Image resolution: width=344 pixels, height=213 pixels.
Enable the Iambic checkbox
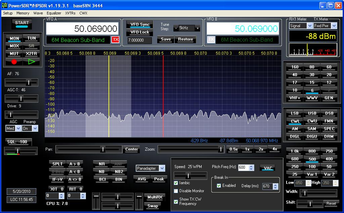pos(176,183)
